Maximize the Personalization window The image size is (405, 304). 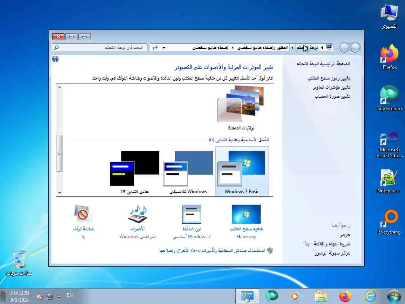click(71, 37)
